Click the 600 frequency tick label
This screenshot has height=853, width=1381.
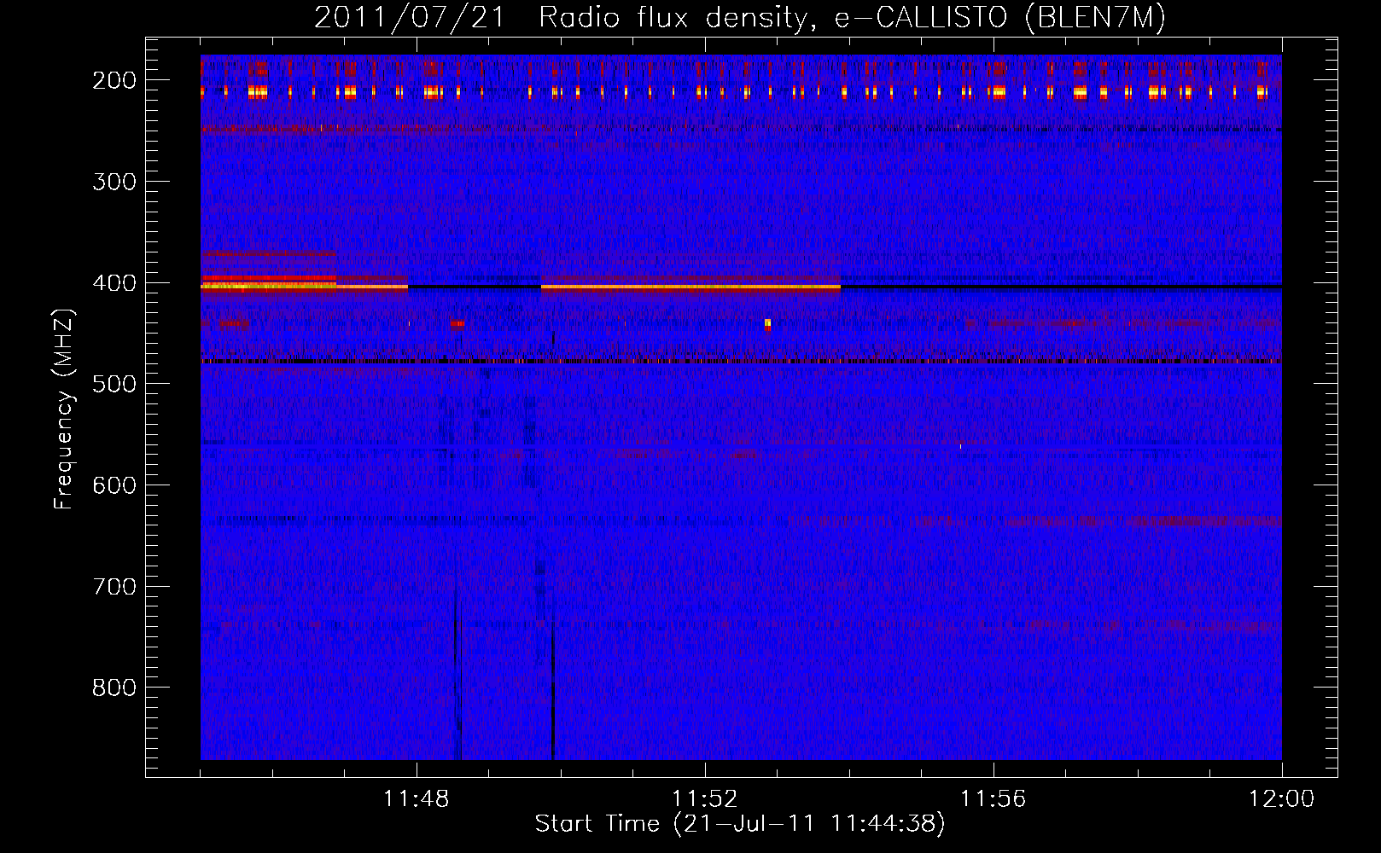114,485
